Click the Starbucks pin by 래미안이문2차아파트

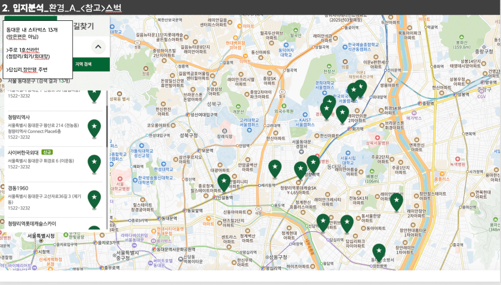[x=342, y=115]
